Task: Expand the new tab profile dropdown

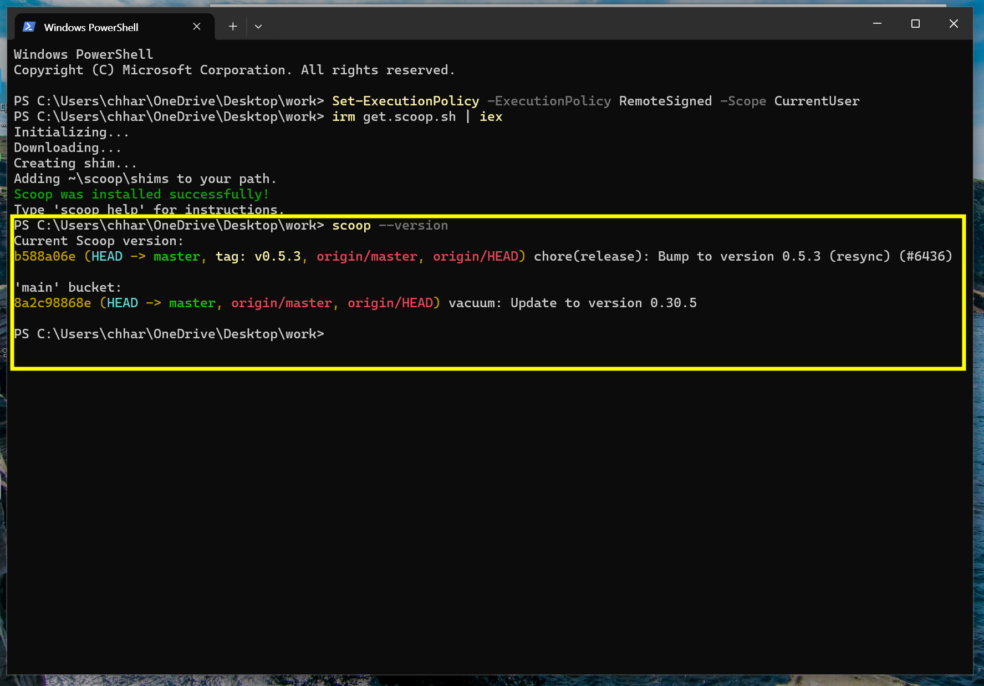Action: 258,26
